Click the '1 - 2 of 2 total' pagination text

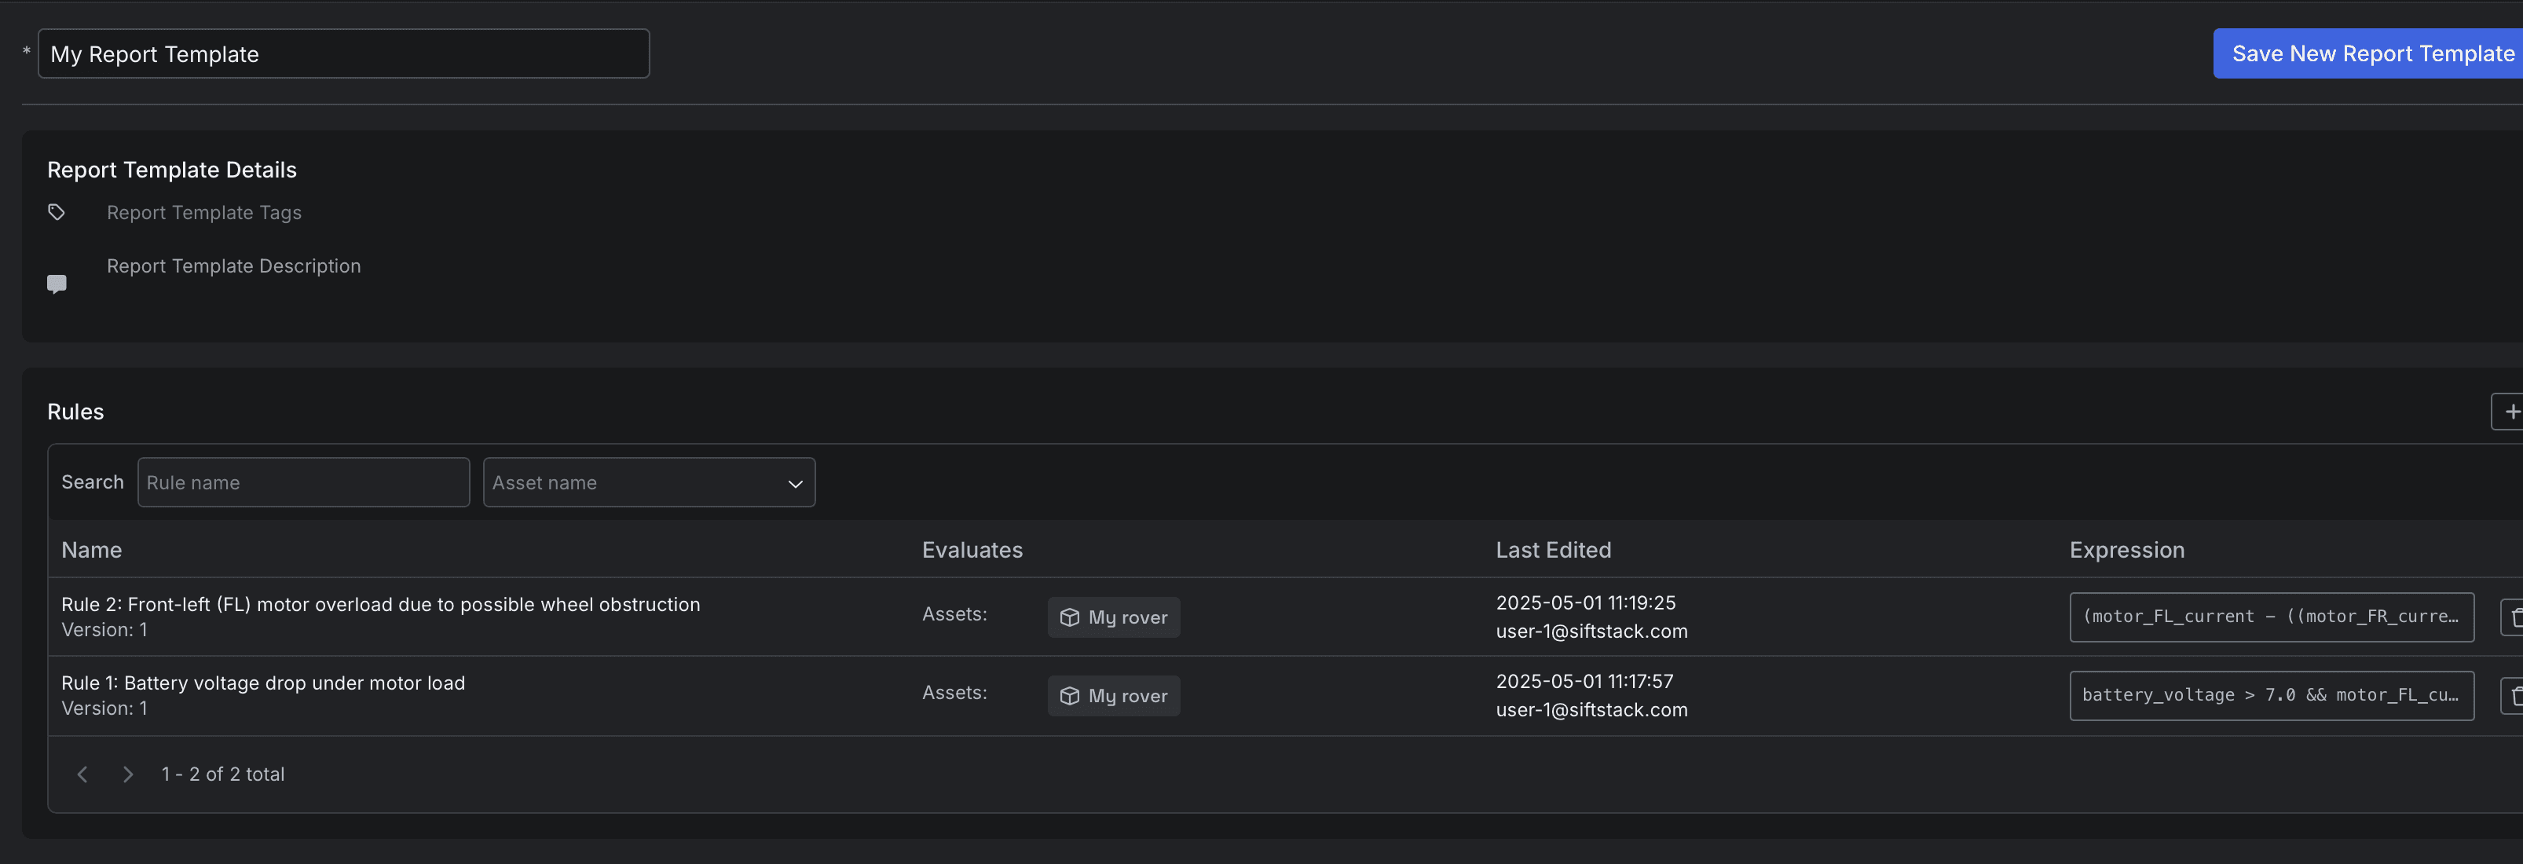(223, 774)
